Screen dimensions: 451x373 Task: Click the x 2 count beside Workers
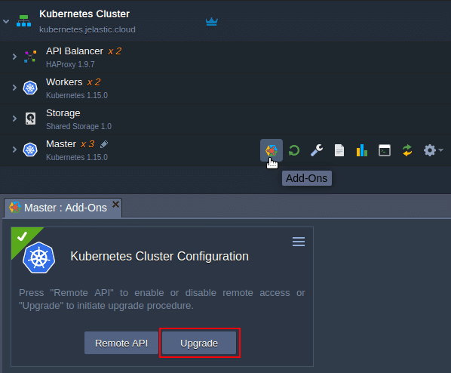tap(94, 82)
